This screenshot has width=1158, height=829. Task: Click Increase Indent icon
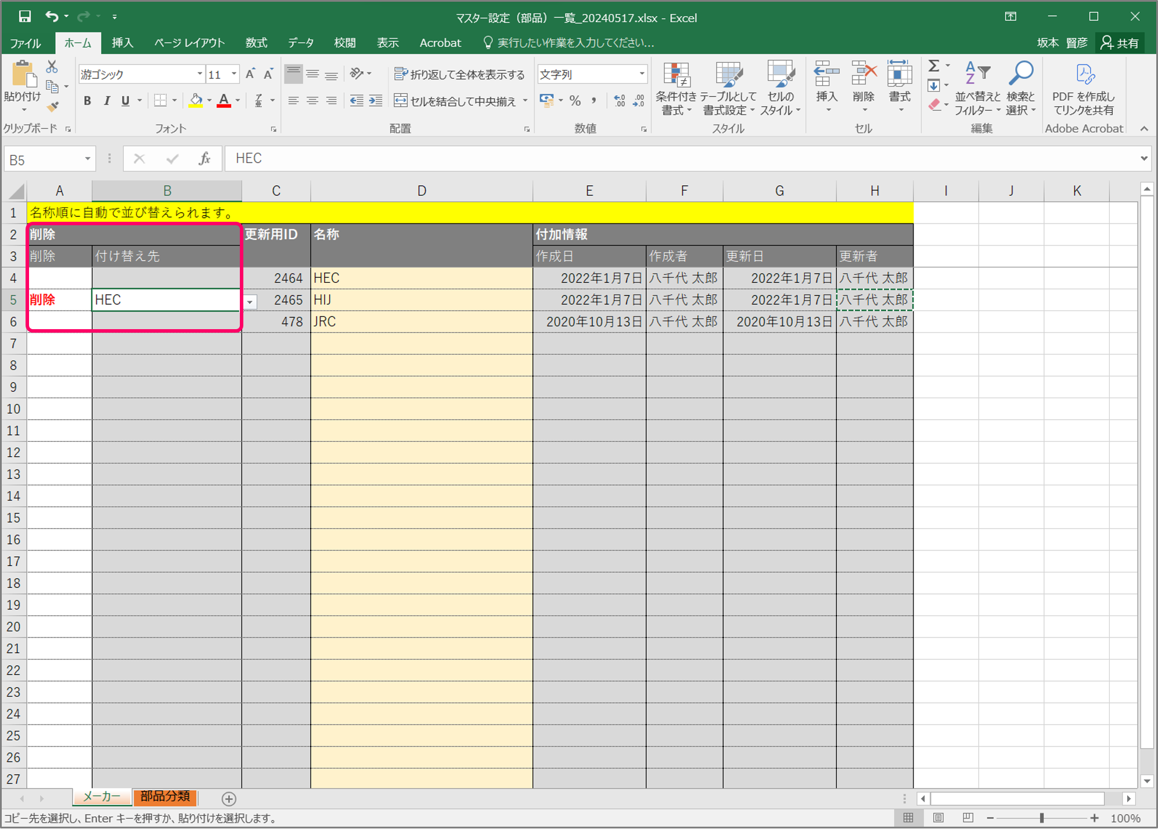tap(376, 101)
